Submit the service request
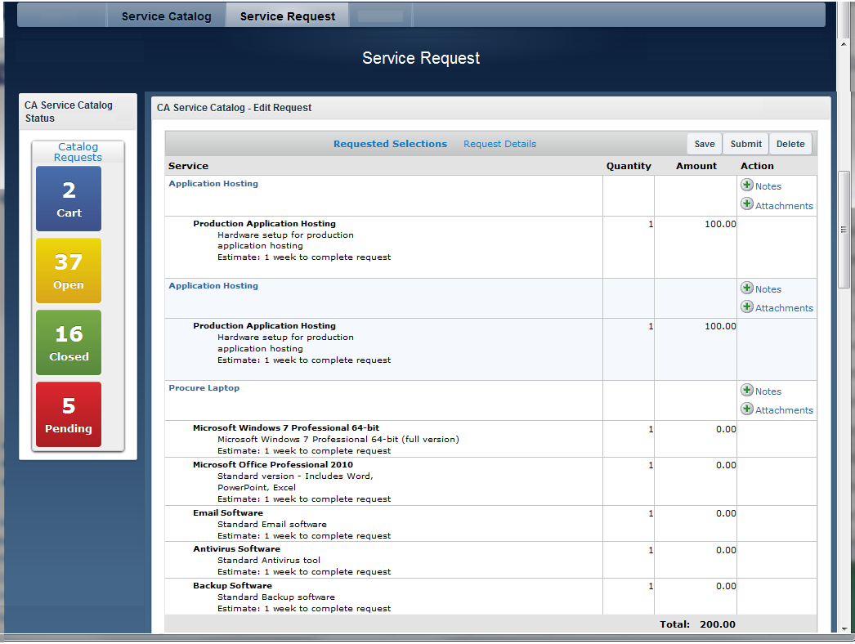855x644 pixels. [745, 144]
